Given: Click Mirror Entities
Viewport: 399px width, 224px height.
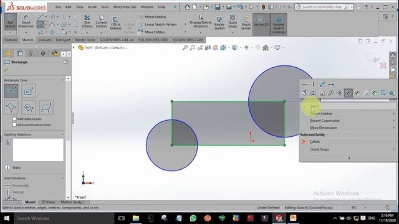Looking at the screenshot, I should (x=152, y=17).
